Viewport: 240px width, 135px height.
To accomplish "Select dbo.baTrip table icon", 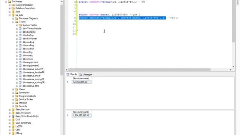I will [20, 35].
